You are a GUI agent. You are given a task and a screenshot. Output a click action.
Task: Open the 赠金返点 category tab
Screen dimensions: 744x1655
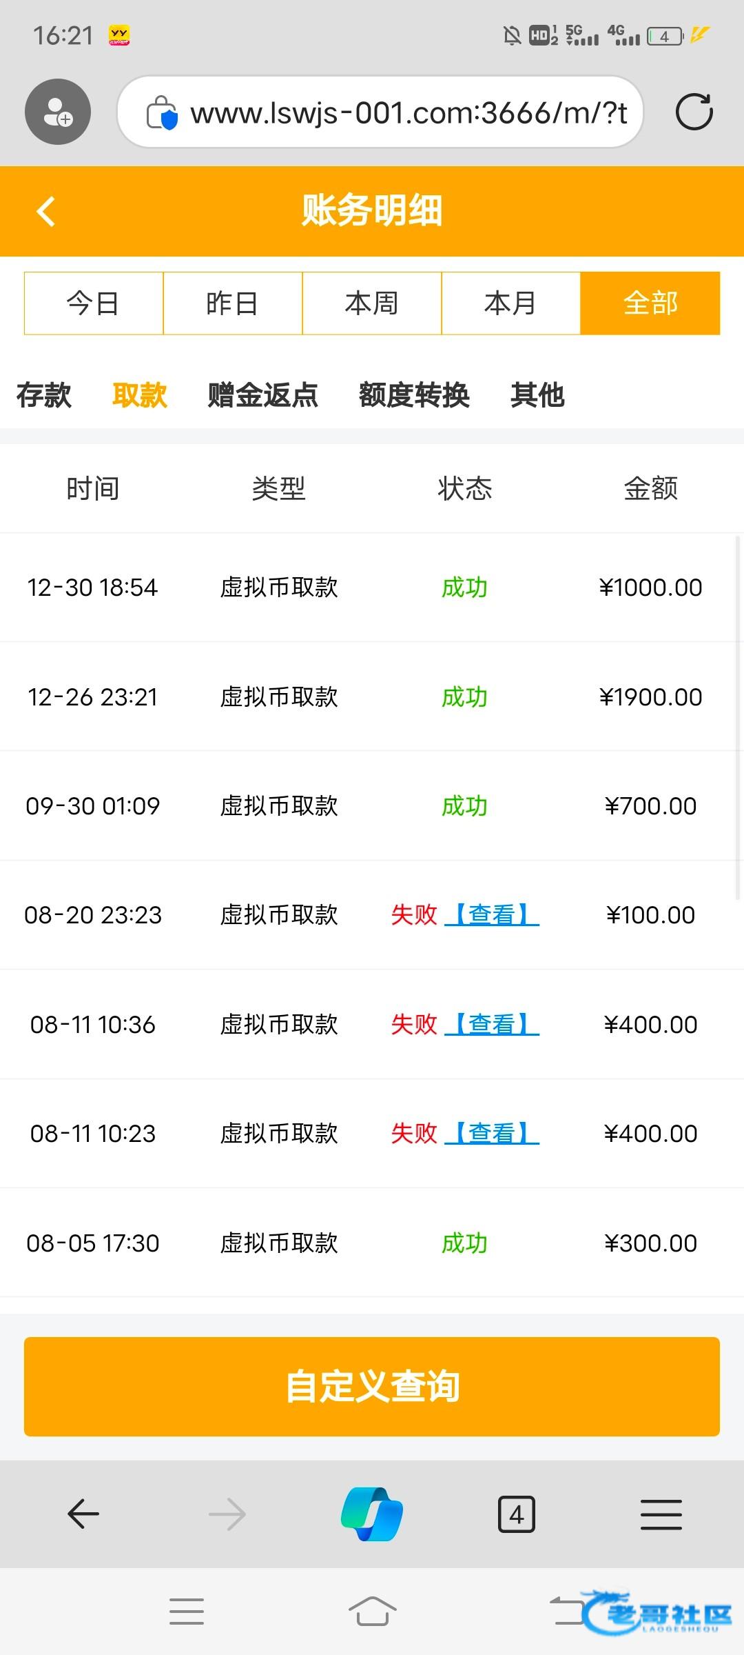(262, 395)
